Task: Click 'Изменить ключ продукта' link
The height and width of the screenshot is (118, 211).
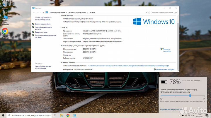Action: tap(165, 69)
